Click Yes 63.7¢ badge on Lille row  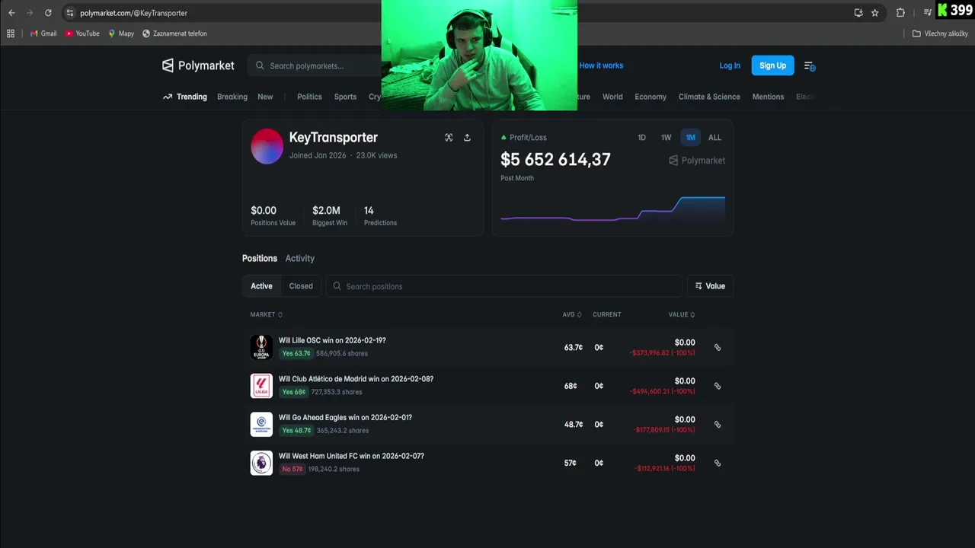296,353
